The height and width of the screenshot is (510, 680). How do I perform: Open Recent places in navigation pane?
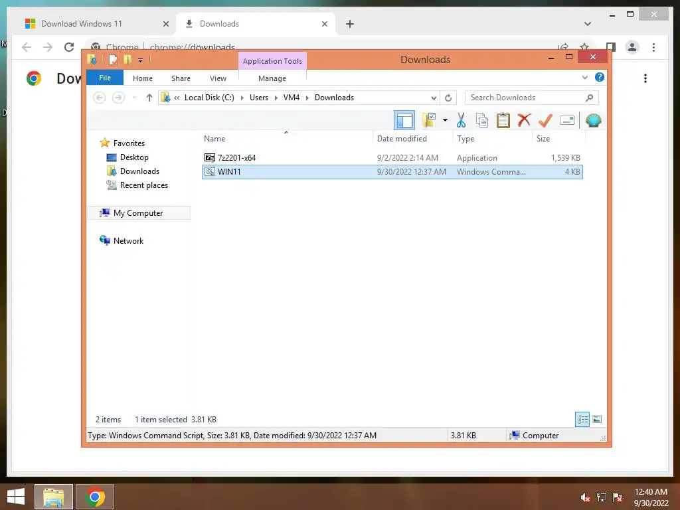pos(143,185)
